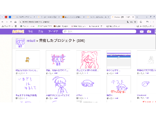Bookmark this page with the star icon

click(x=135, y=22)
